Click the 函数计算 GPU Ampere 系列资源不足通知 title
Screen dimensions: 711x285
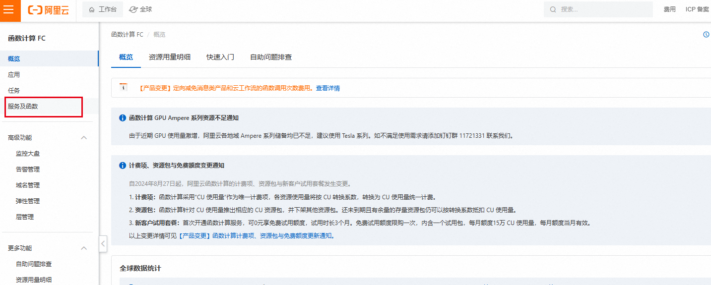pos(184,118)
